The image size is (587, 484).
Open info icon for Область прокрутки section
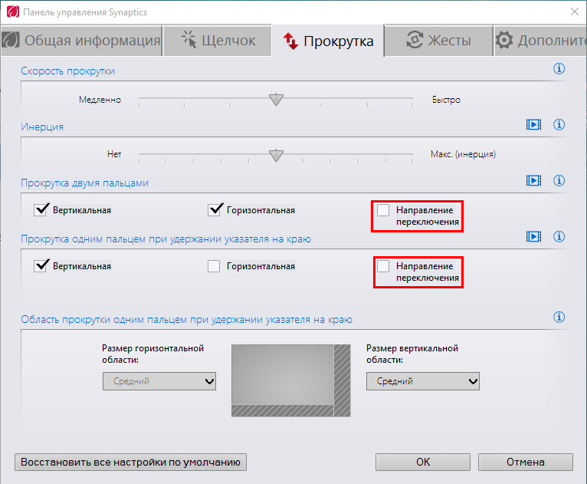[x=559, y=318]
